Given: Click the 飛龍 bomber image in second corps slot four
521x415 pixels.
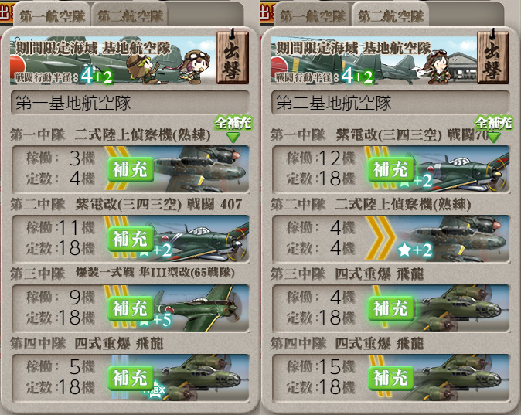Looking at the screenshot, I should tap(462, 377).
